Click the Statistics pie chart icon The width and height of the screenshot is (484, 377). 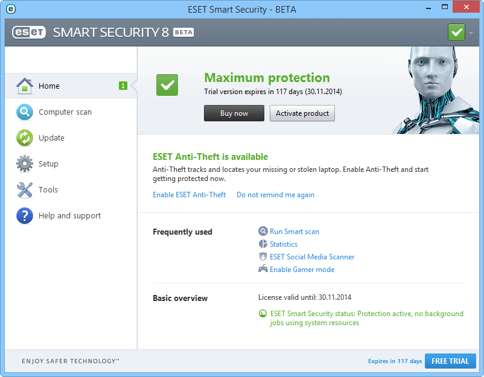click(263, 244)
